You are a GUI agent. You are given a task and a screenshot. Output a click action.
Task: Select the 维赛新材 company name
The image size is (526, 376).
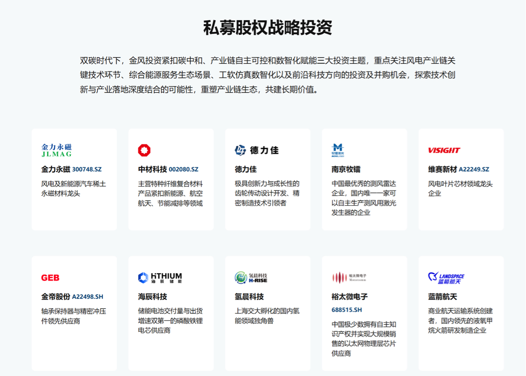442,169
